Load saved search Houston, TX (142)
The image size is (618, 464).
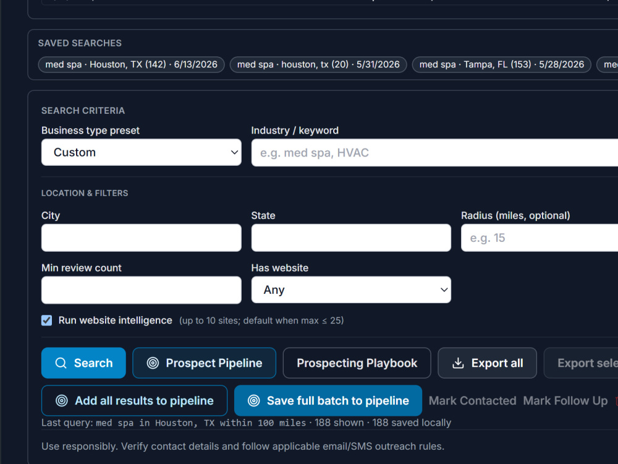click(x=131, y=65)
